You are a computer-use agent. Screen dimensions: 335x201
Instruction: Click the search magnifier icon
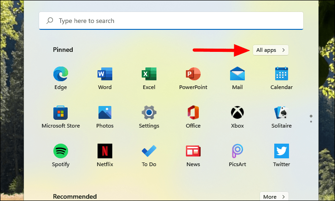pos(50,21)
